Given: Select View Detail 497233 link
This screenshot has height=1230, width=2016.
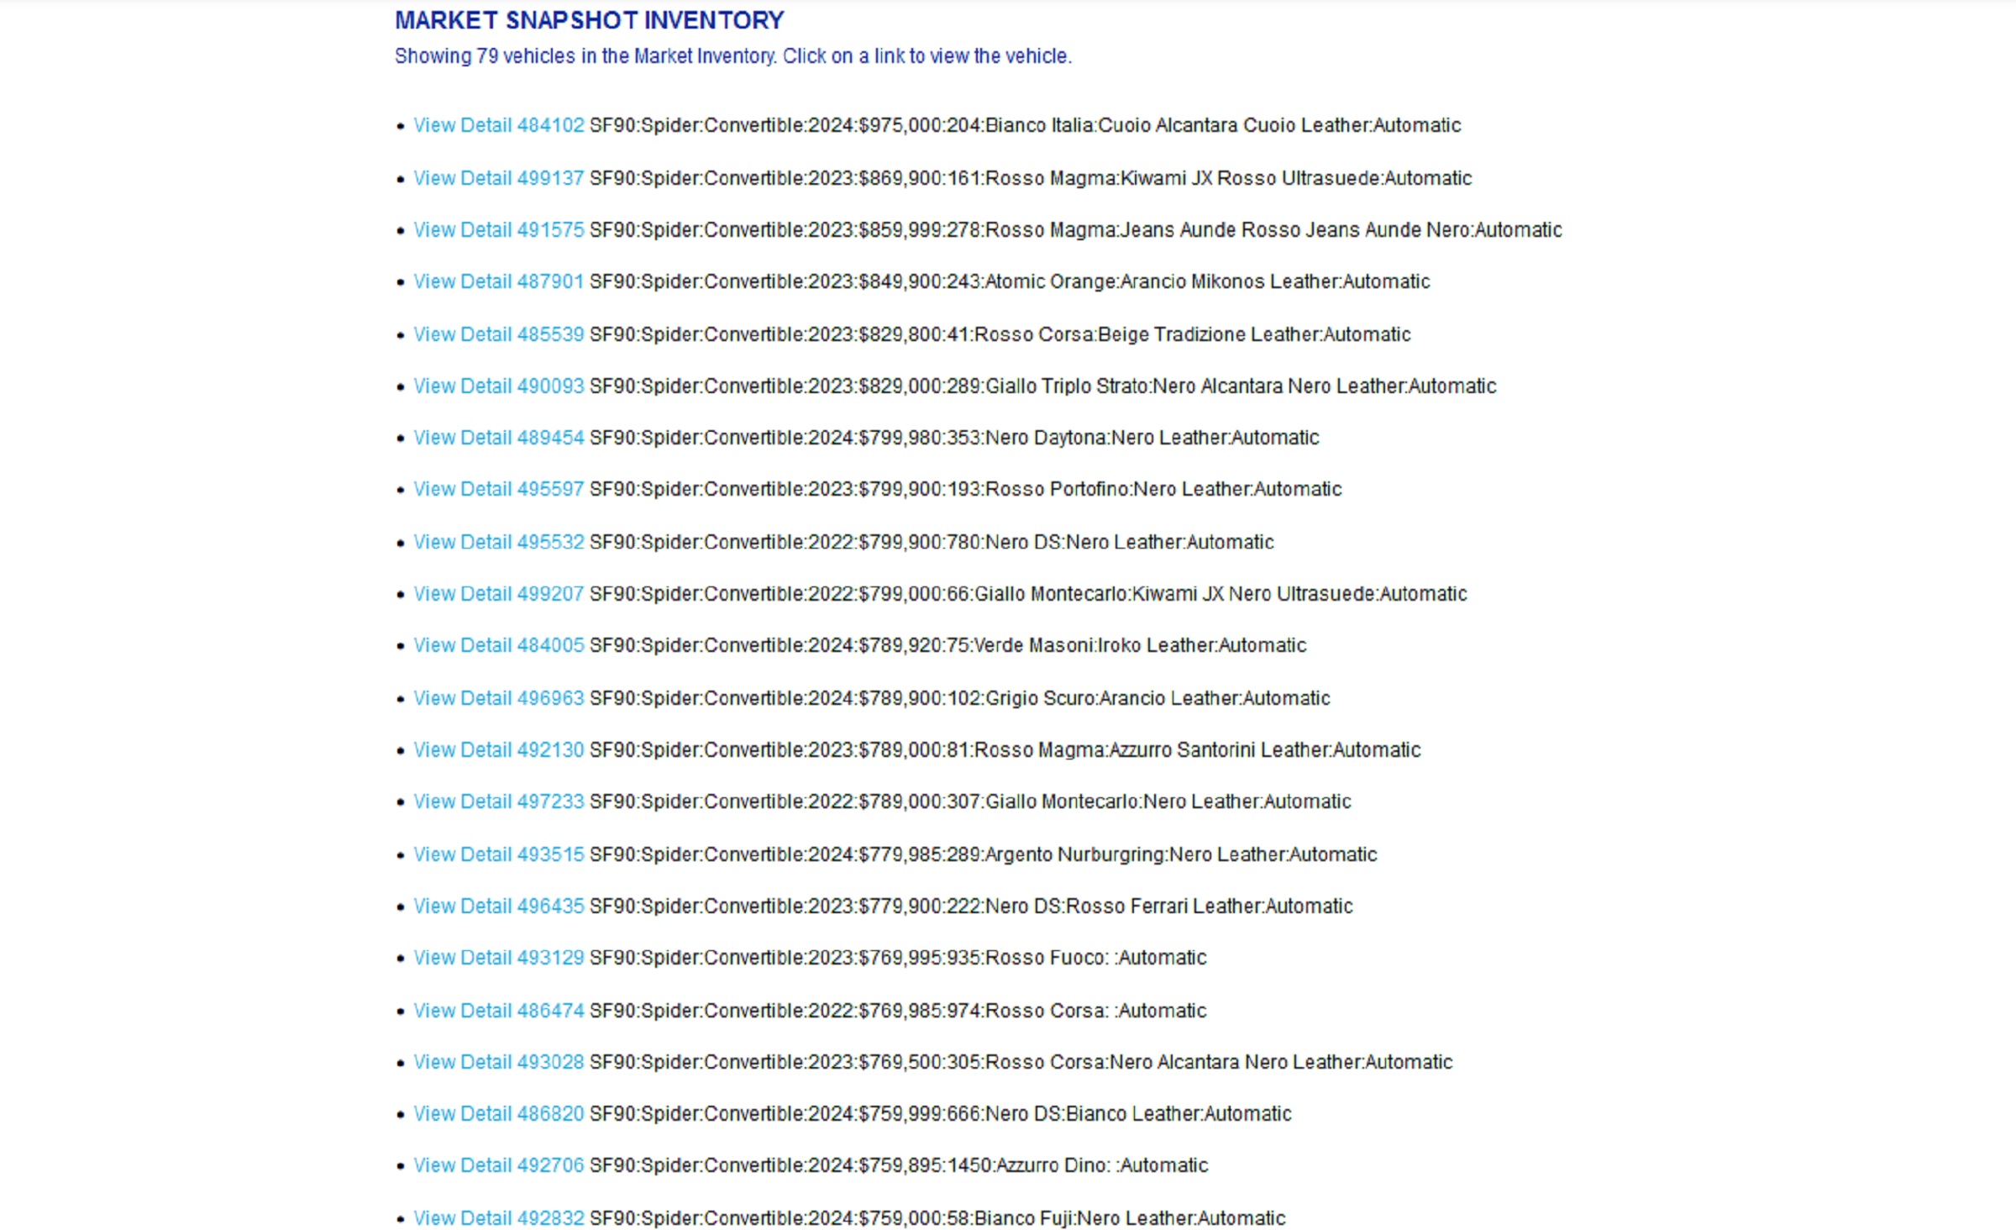Looking at the screenshot, I should tap(498, 802).
